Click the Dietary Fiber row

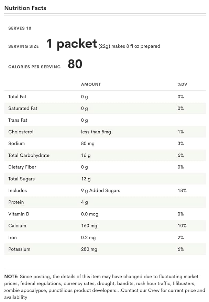pos(105,167)
